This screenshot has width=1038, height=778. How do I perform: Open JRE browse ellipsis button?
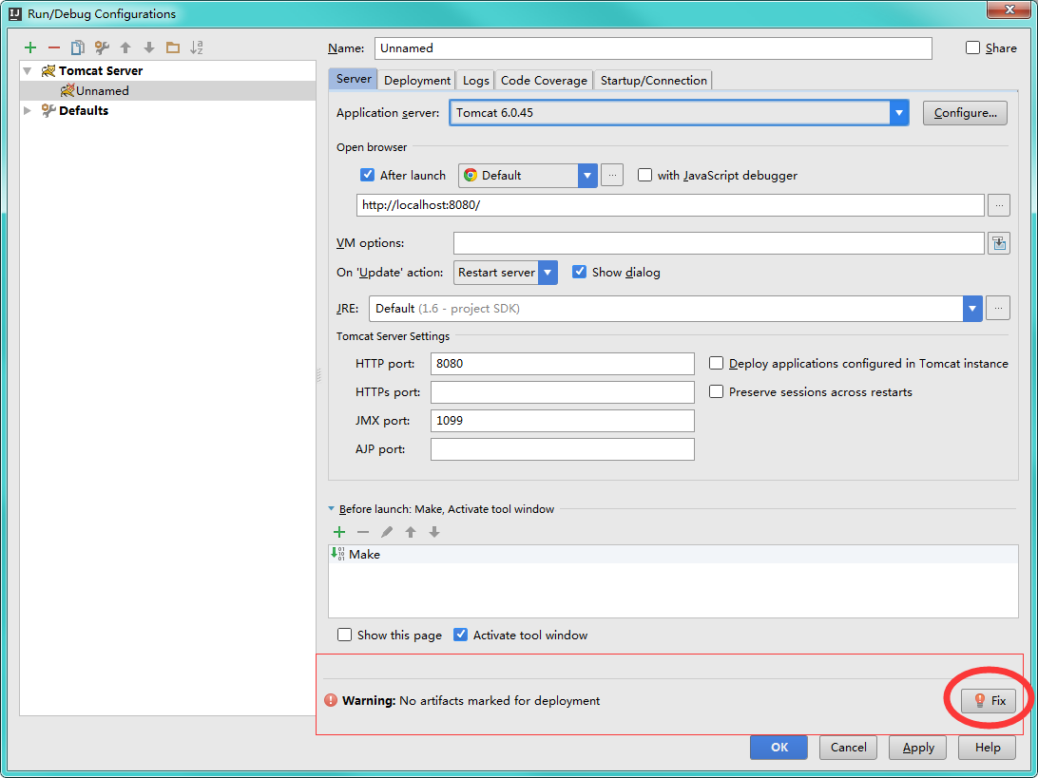point(998,309)
